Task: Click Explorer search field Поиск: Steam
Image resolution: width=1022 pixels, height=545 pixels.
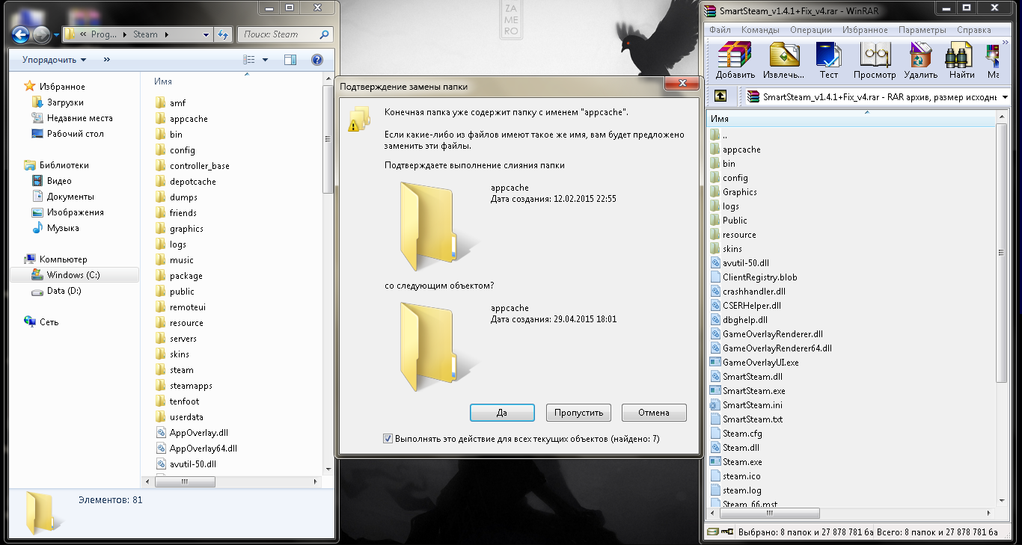Action: [x=284, y=34]
